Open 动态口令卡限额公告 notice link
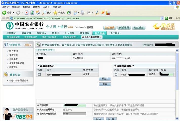 click(19, 80)
